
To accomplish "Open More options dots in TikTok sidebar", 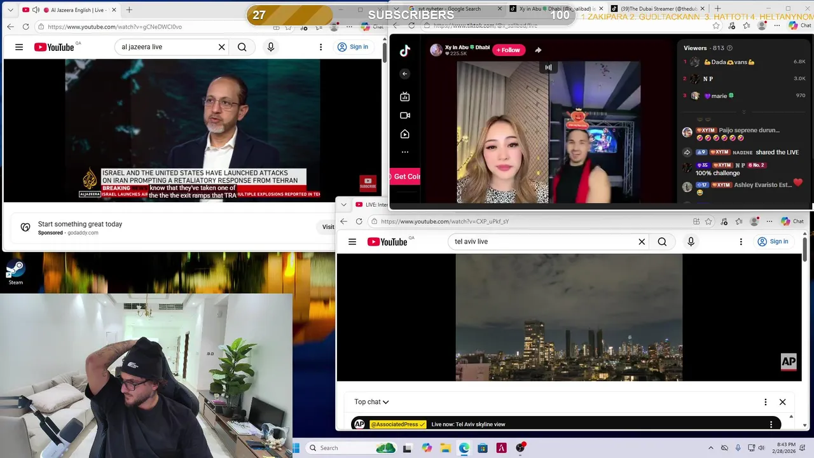I will coord(405,152).
